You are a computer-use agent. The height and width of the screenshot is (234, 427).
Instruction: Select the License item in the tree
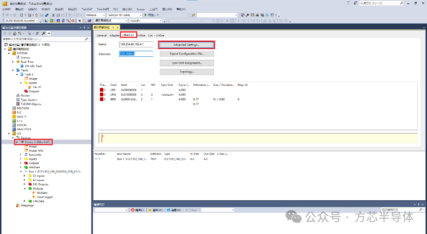click(25, 58)
